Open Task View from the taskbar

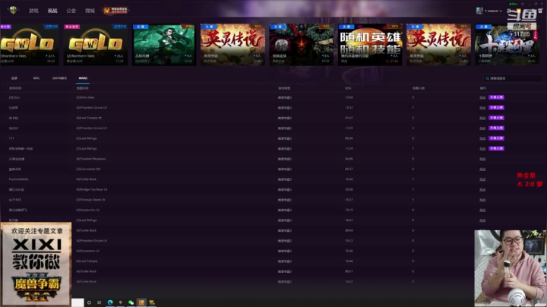(x=100, y=302)
